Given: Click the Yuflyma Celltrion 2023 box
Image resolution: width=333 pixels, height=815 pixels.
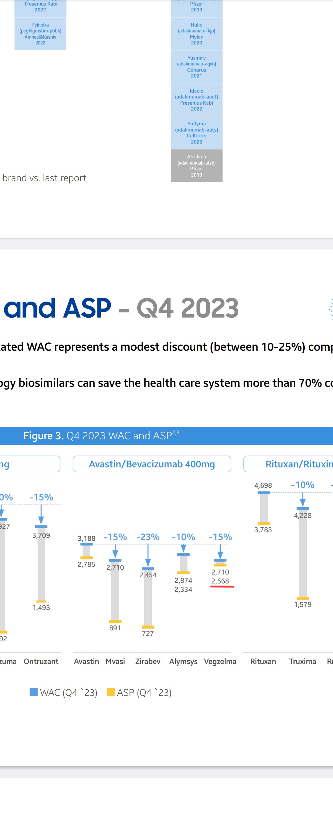Looking at the screenshot, I should tap(196, 133).
